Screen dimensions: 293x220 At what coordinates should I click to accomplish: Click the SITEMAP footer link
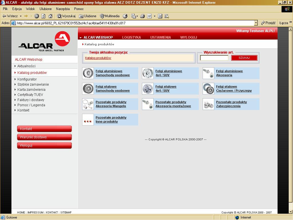pyautogui.click(x=66, y=212)
